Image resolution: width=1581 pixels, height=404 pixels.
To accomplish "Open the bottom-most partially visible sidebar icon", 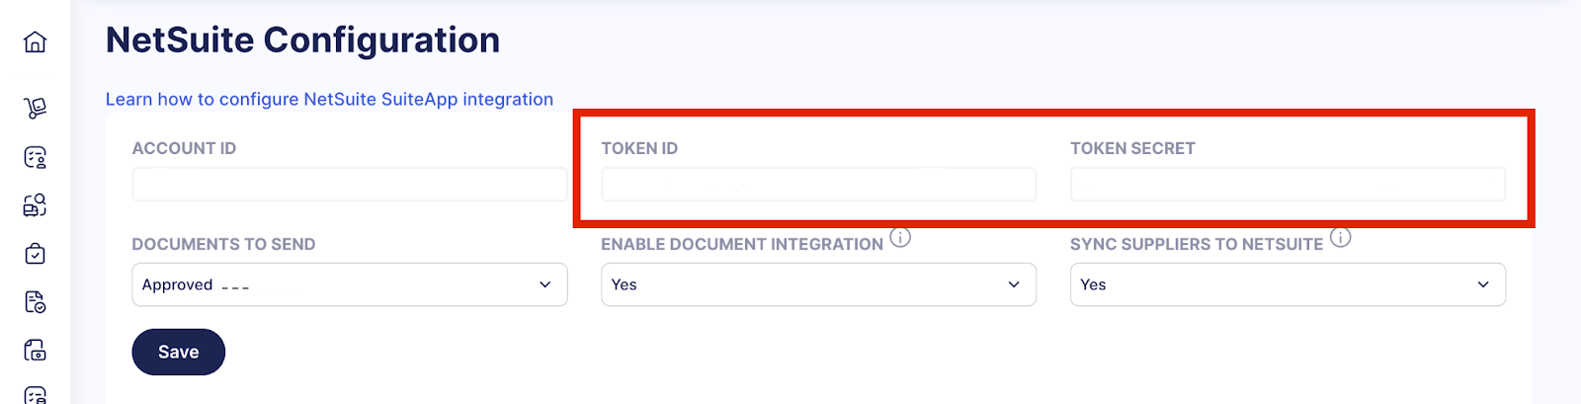I will [35, 395].
